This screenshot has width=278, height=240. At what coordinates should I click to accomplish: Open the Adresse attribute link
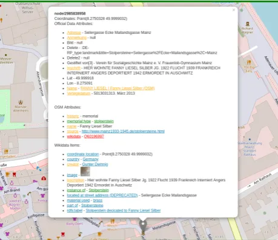click(74, 33)
